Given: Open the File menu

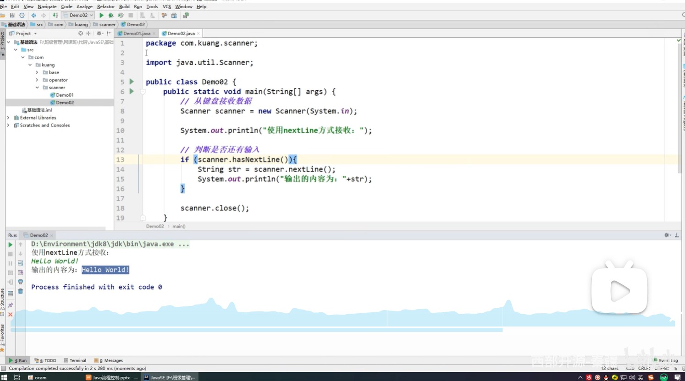Looking at the screenshot, I should pyautogui.click(x=4, y=6).
